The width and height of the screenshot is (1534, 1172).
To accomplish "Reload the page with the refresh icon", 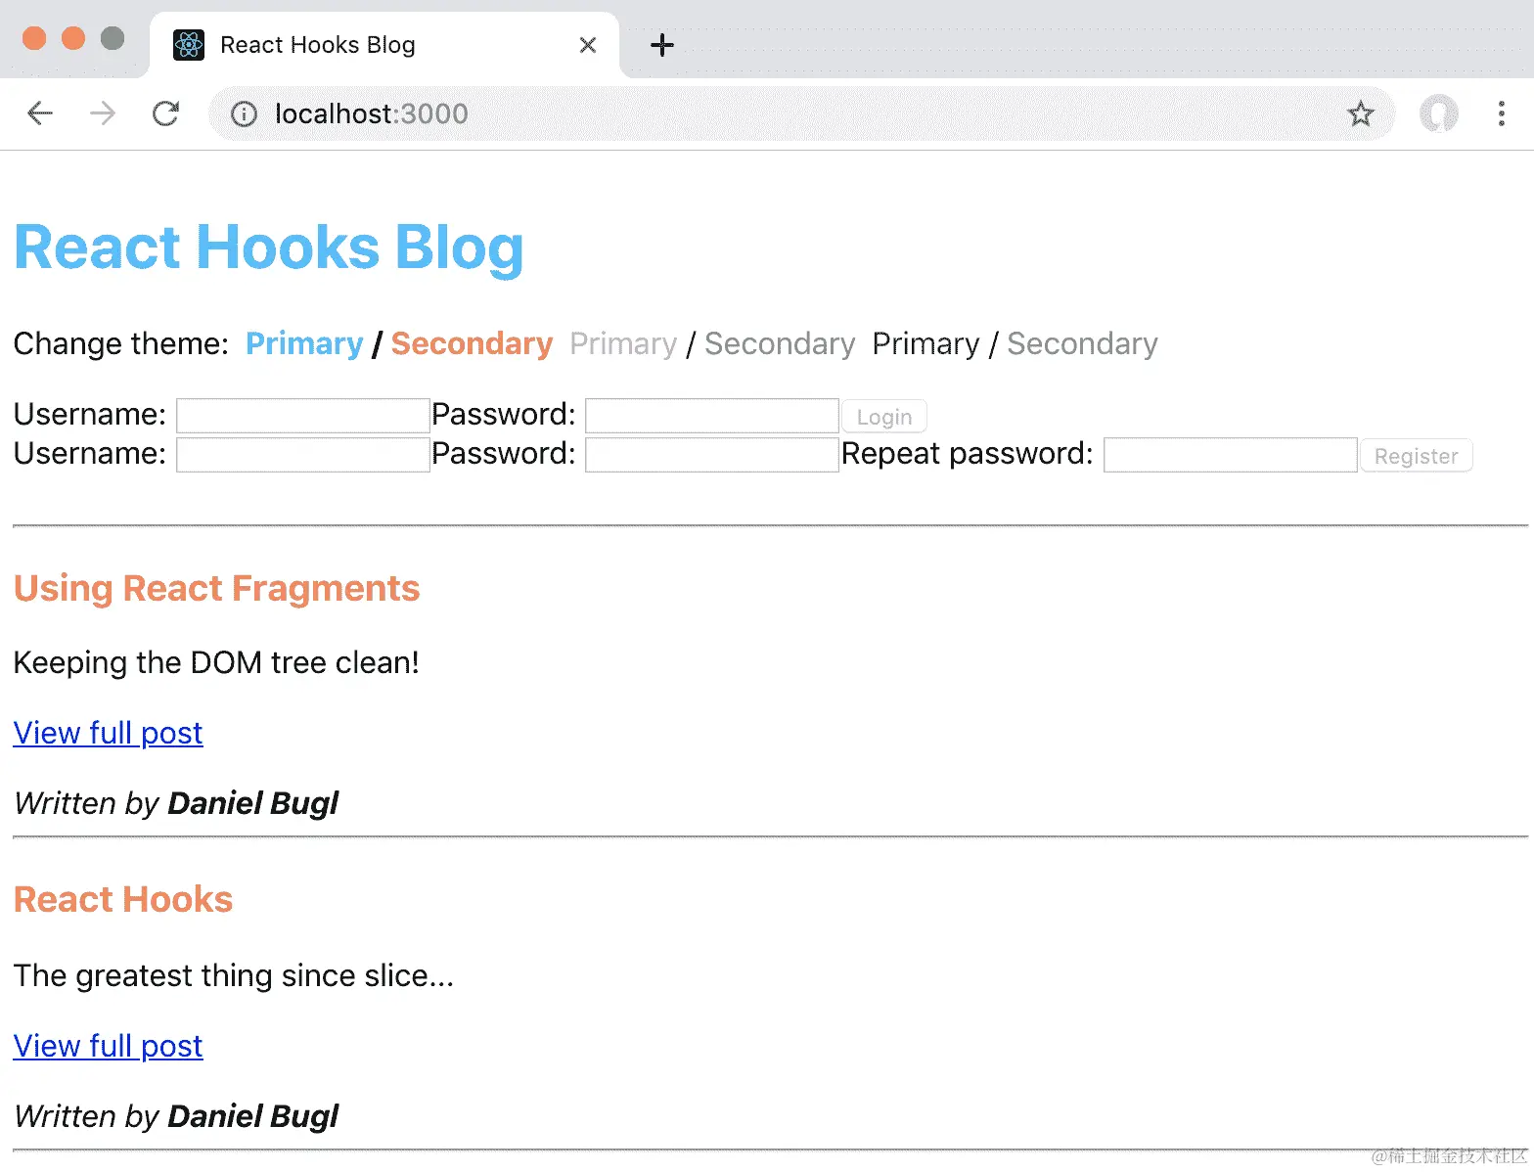I will [166, 113].
